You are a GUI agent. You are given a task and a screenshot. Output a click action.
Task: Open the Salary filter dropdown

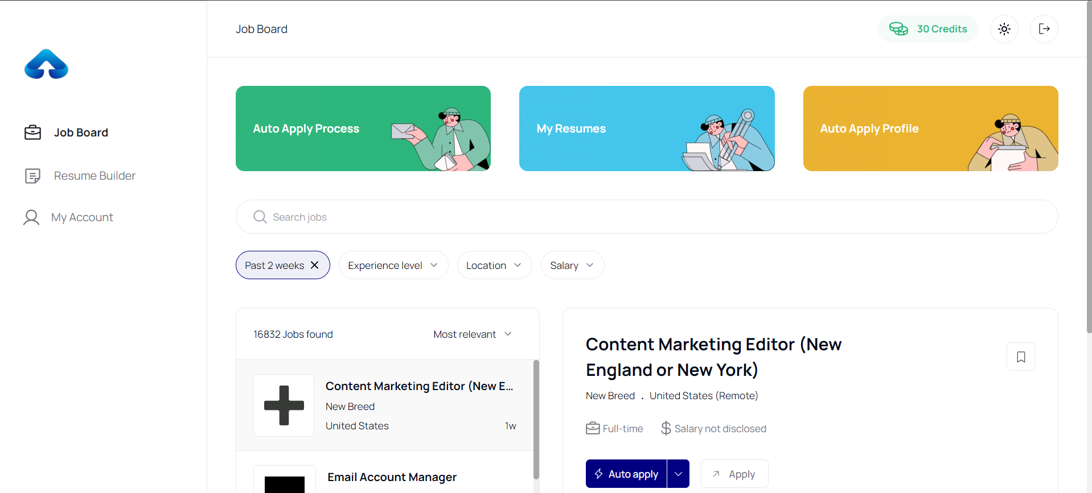pos(572,266)
